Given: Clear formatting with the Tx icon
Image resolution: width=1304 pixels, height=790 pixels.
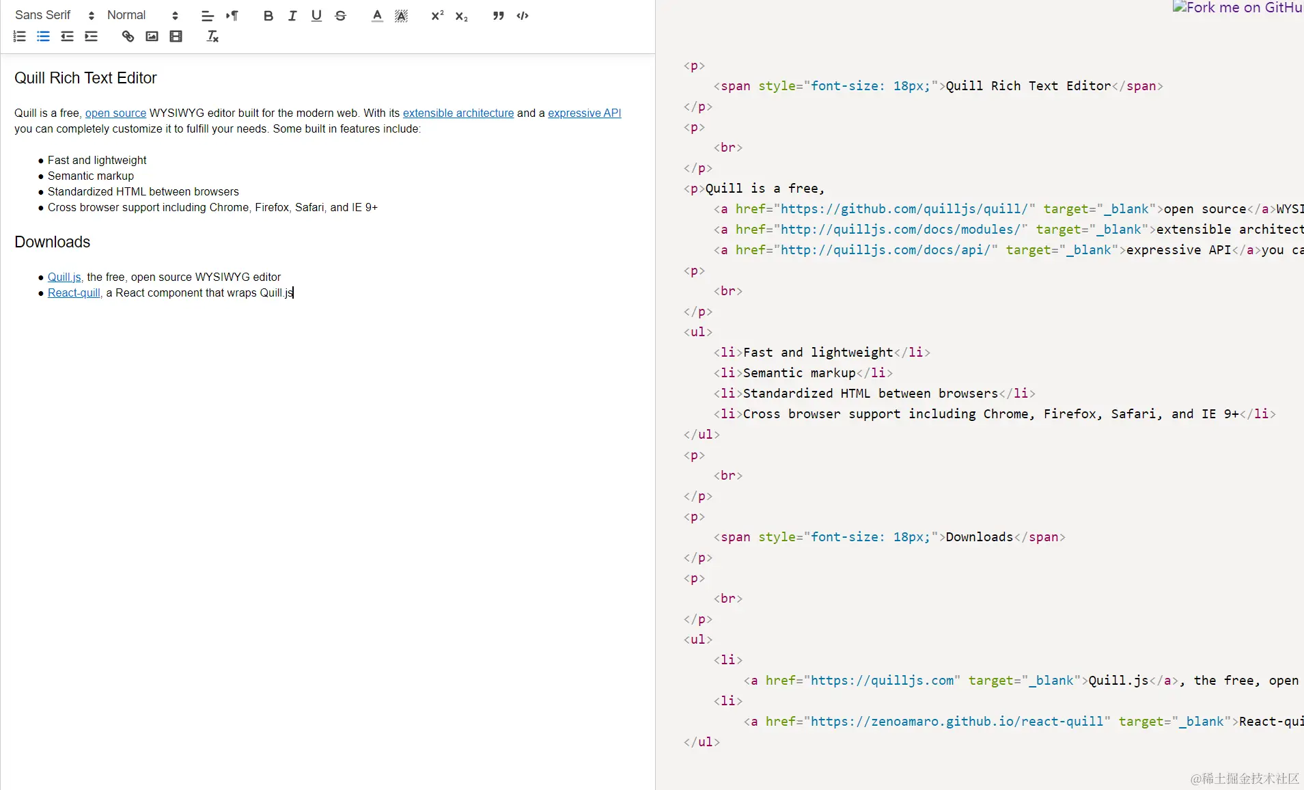Looking at the screenshot, I should pyautogui.click(x=212, y=36).
